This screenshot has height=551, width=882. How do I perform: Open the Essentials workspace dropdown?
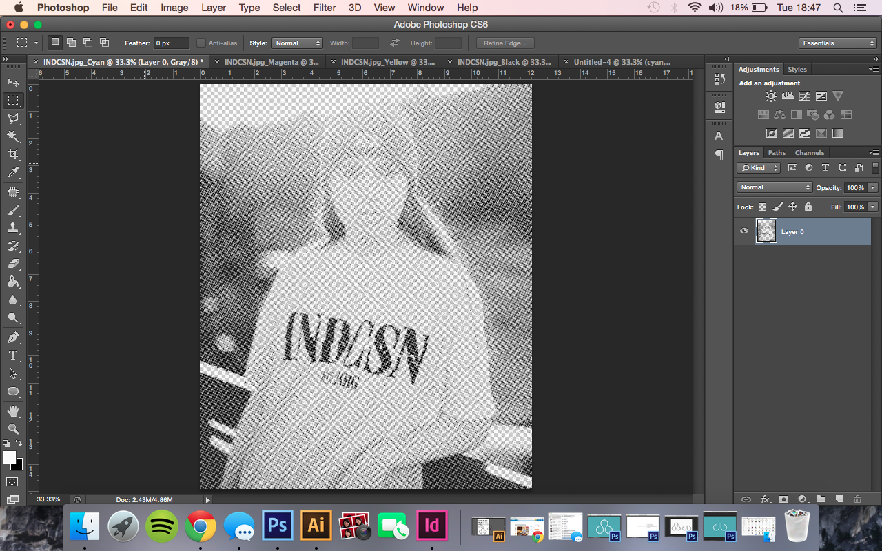coord(838,43)
